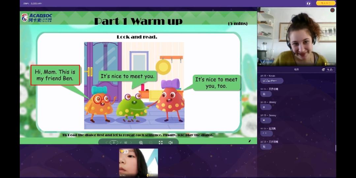Click the teacher microphone level indicator

coord(330,64)
